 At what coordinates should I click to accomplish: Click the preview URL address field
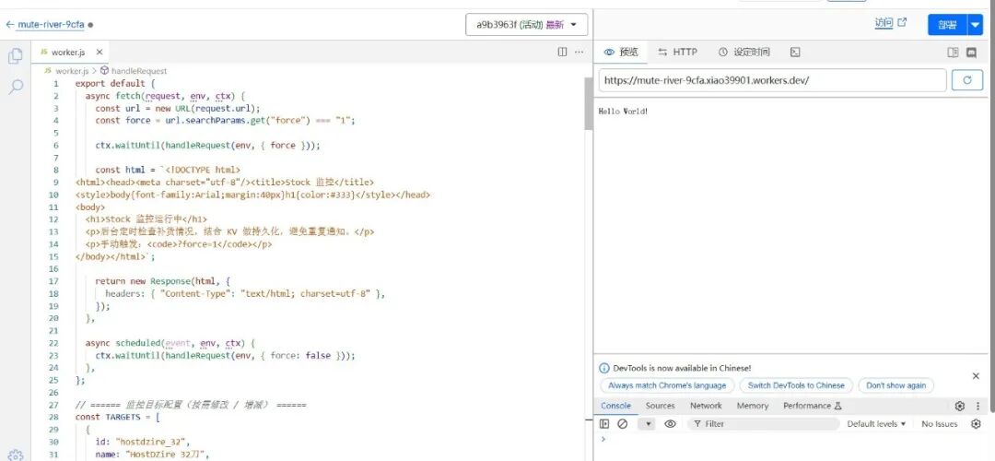tap(772, 80)
